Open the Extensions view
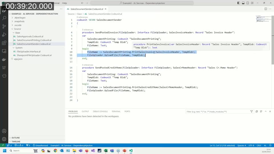274x154 pixels. tap(4, 43)
